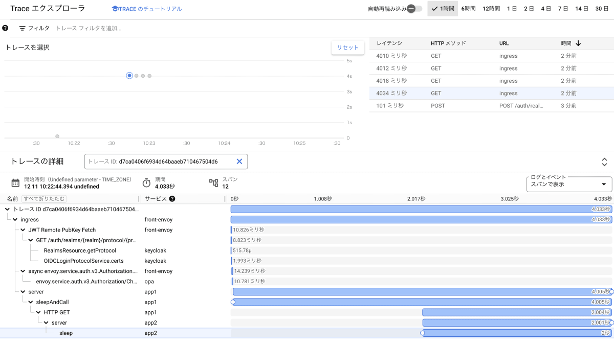The image size is (614, 345).
Task: Click the help question mark beside filter
Action: (x=5, y=28)
